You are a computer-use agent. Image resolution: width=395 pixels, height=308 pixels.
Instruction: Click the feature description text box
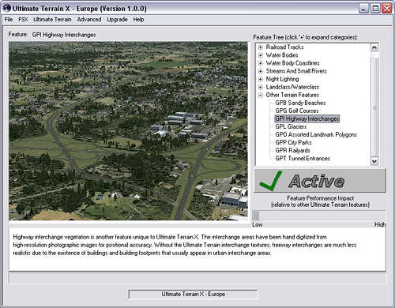[197, 250]
